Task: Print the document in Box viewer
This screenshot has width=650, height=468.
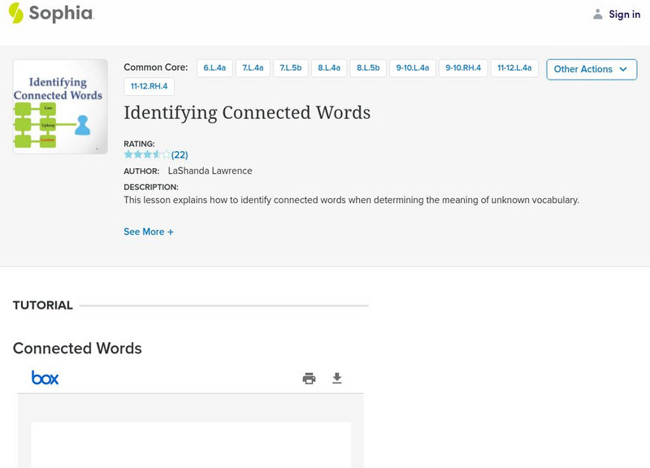Action: point(309,378)
